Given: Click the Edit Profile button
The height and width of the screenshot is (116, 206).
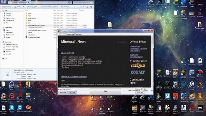Looking at the screenshot, I should pyautogui.click(x=72, y=92).
